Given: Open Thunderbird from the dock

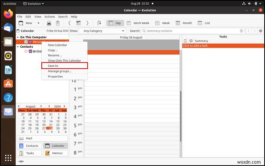Looking at the screenshot, I should point(8,28).
